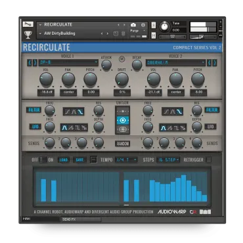Select Voice 1 band-pass filter shape
Image resolution: width=243 pixels, height=243 pixels.
point(74,112)
